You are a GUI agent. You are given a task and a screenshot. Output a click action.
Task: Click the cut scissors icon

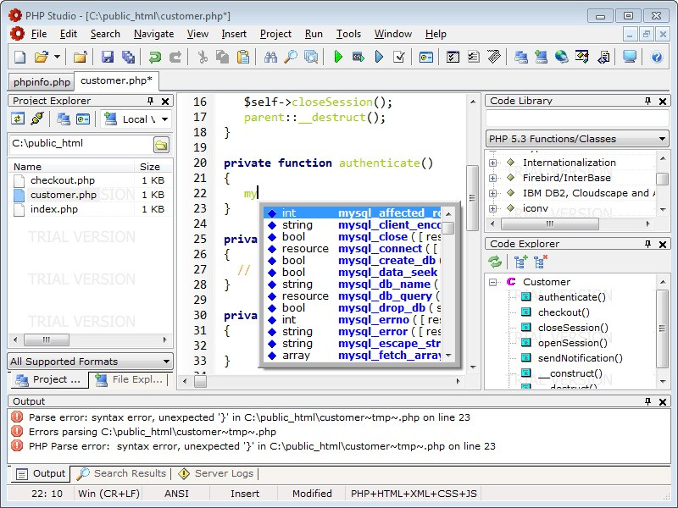tap(203, 57)
